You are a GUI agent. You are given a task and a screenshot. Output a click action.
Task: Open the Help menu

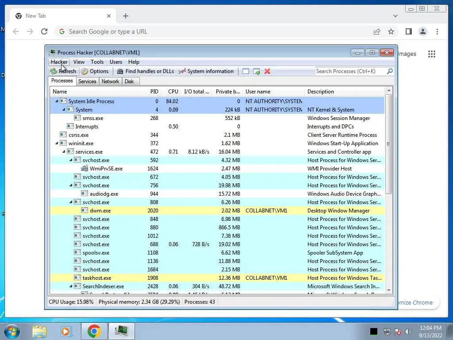tap(134, 62)
